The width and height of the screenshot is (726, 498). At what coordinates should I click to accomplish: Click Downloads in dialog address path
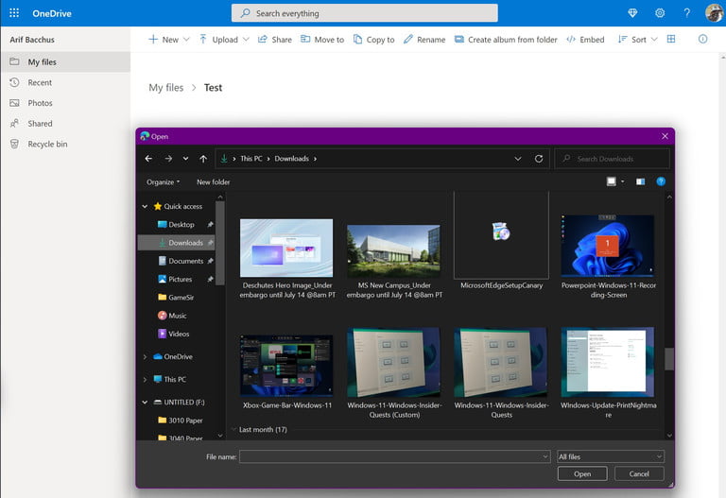(x=291, y=159)
